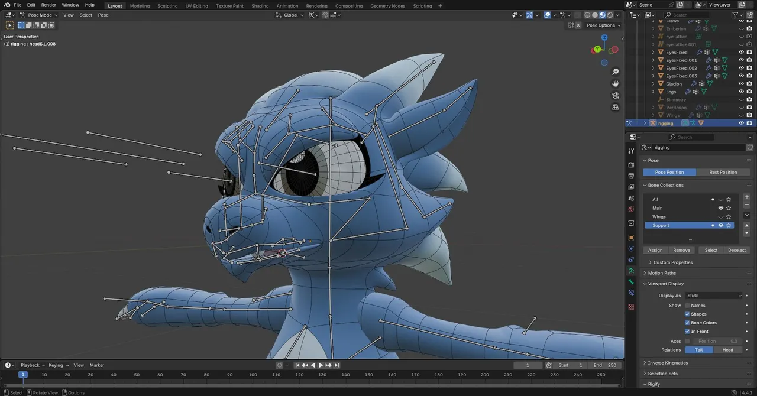The image size is (757, 396).
Task: Click Rest Position button
Action: pos(723,172)
